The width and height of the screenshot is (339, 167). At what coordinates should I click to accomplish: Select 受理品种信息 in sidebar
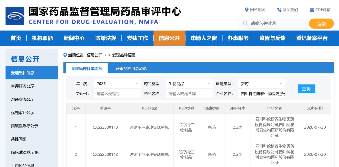click(32, 73)
